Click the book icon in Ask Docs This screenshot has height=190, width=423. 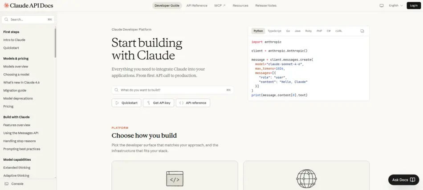[x=412, y=180]
